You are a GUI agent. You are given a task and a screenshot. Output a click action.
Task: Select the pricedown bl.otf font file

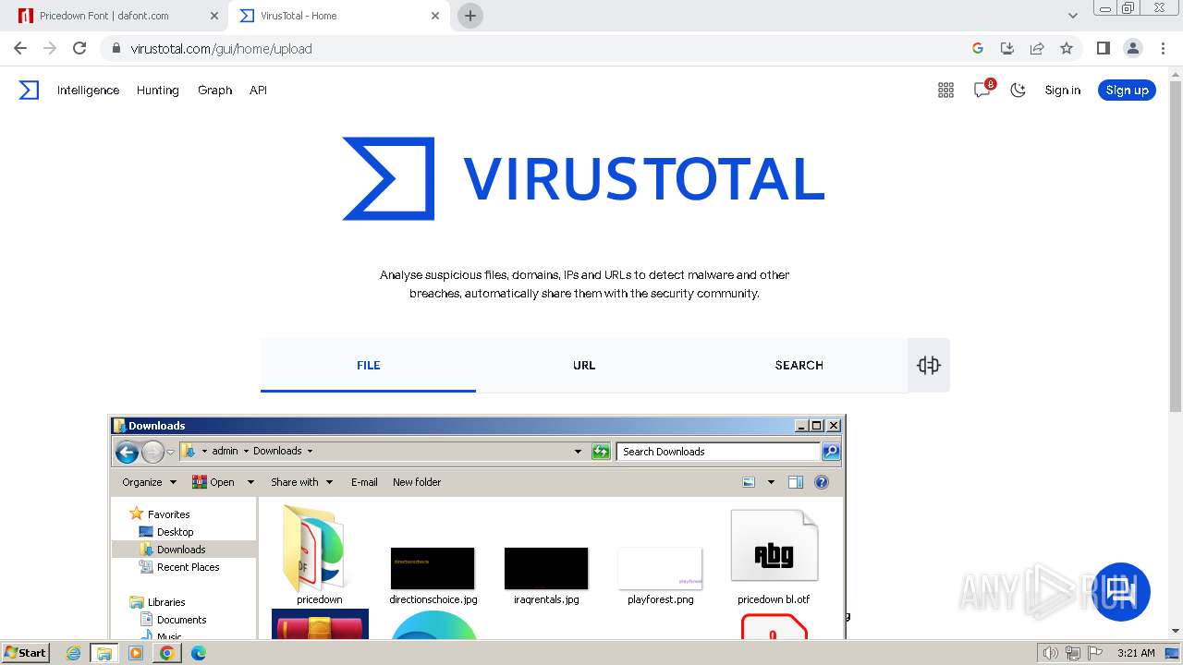pyautogui.click(x=774, y=557)
